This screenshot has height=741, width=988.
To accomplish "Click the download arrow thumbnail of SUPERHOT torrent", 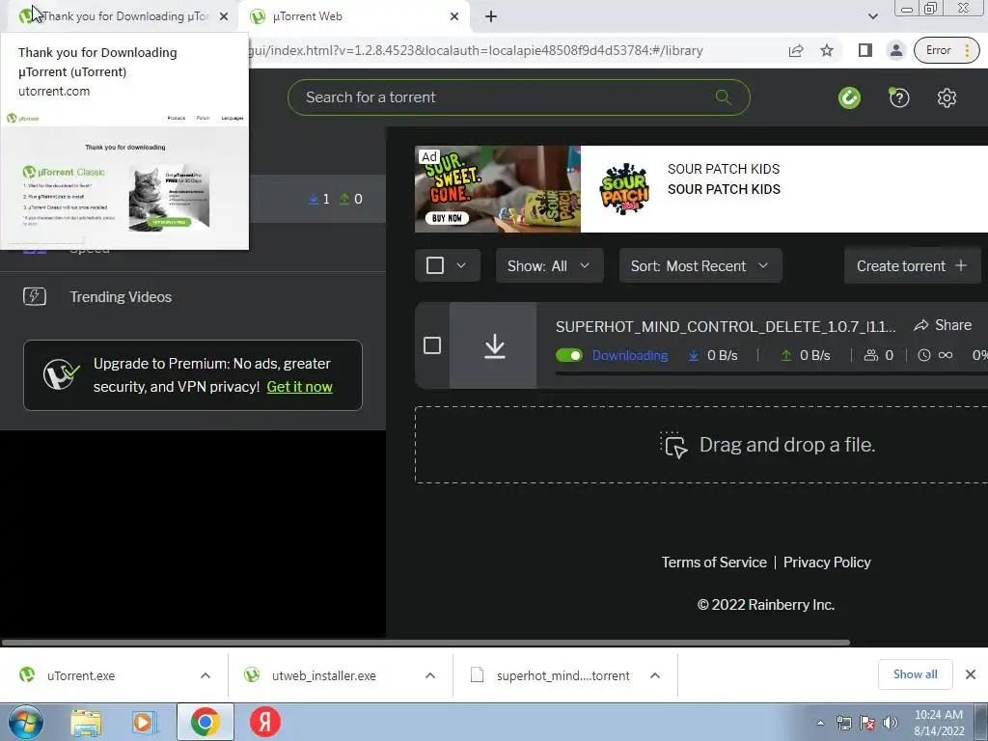I will coord(495,345).
